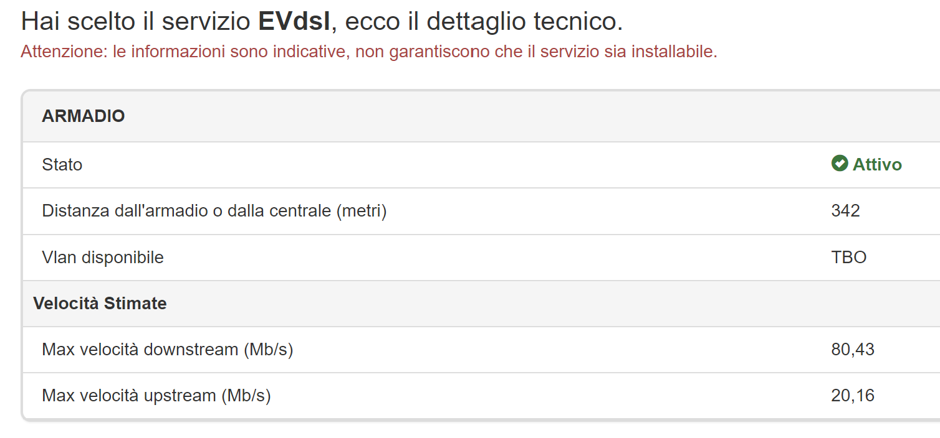
Task: Click the green checkmark icon beside Attivo
Action: click(840, 164)
